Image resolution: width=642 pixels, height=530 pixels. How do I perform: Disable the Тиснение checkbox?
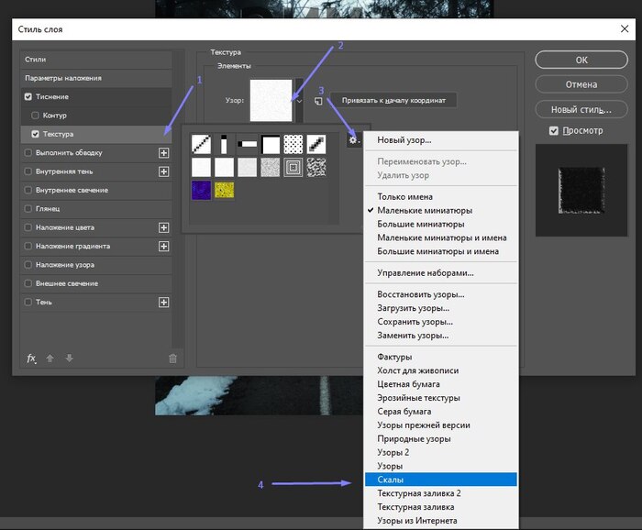pos(29,96)
